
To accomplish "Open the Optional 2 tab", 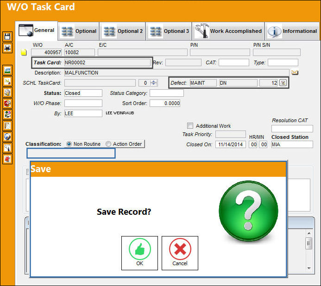I will pos(122,31).
